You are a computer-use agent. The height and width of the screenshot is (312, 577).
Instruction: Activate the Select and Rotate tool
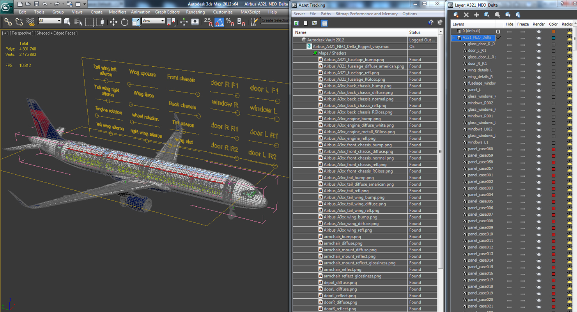tap(125, 22)
